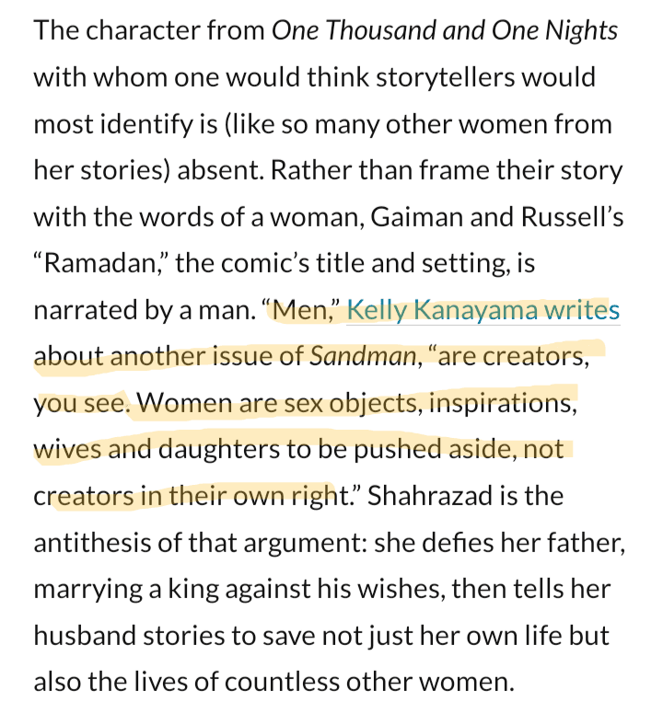Click the italic title "One Thousand and One Nights"
Image resolution: width=663 pixels, height=714 pixels.
tap(445, 31)
